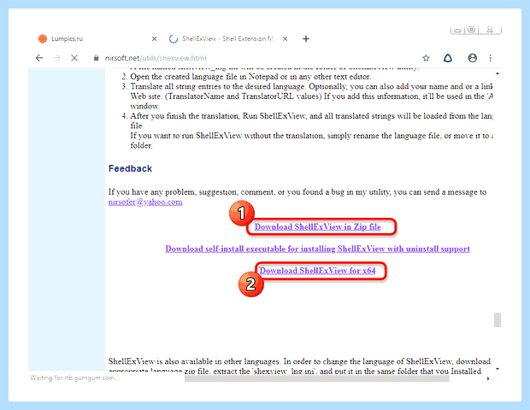Screen dimensions: 530x410
Task: Open the Chrome three-dot menu
Action: pos(490,58)
